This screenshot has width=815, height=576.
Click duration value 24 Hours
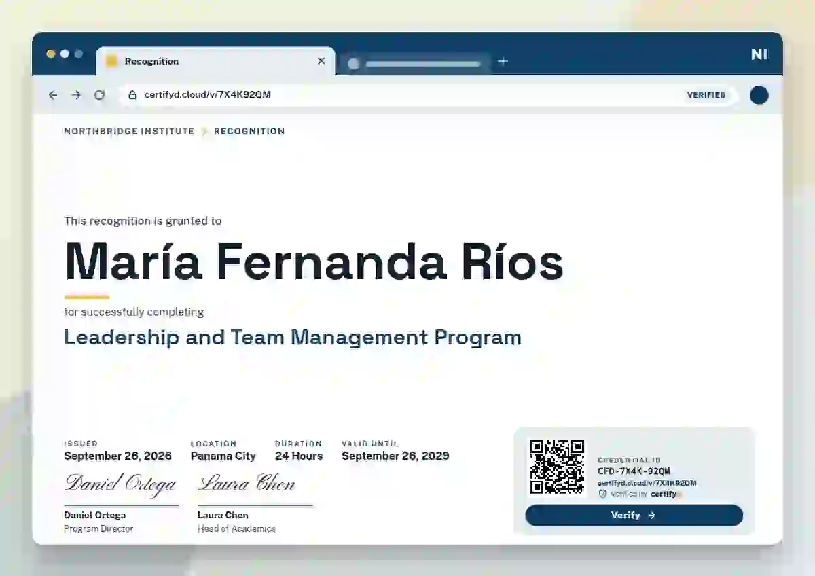(x=299, y=456)
